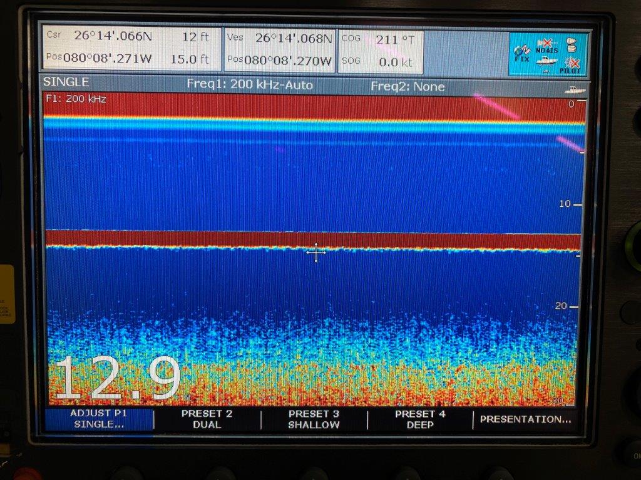Image resolution: width=641 pixels, height=480 pixels.
Task: Click the Freq2: None label
Action: pyautogui.click(x=408, y=86)
